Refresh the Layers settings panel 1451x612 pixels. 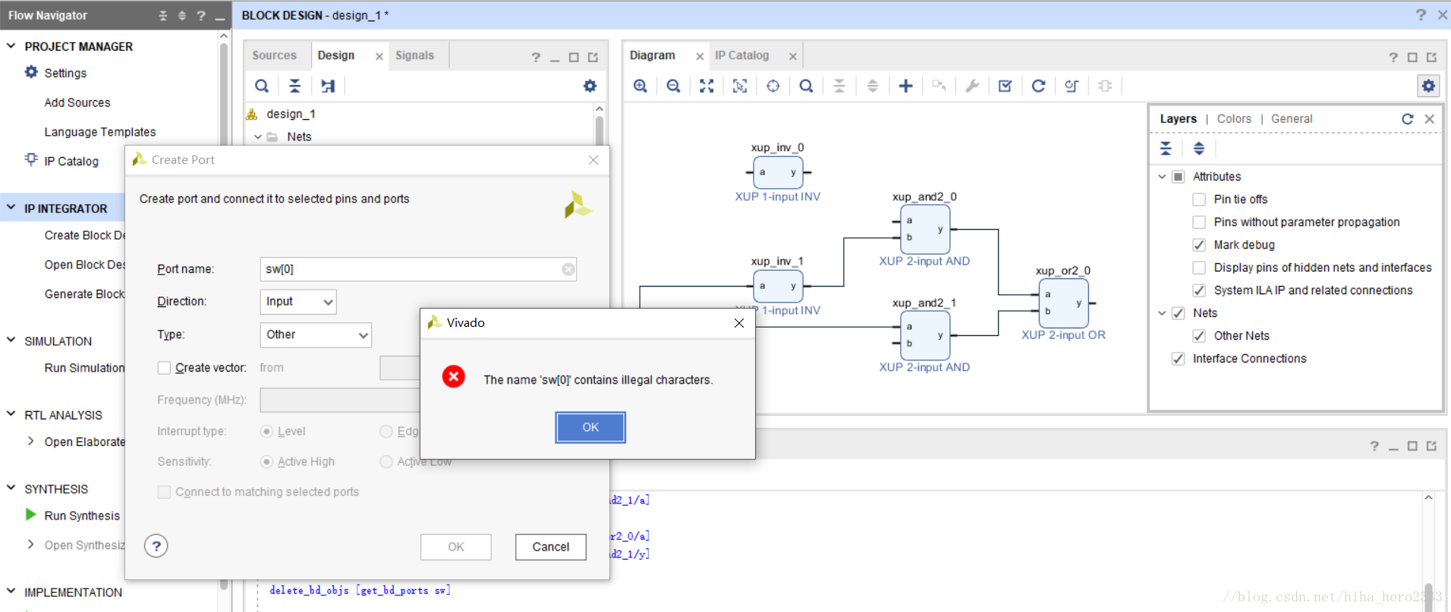1407,119
